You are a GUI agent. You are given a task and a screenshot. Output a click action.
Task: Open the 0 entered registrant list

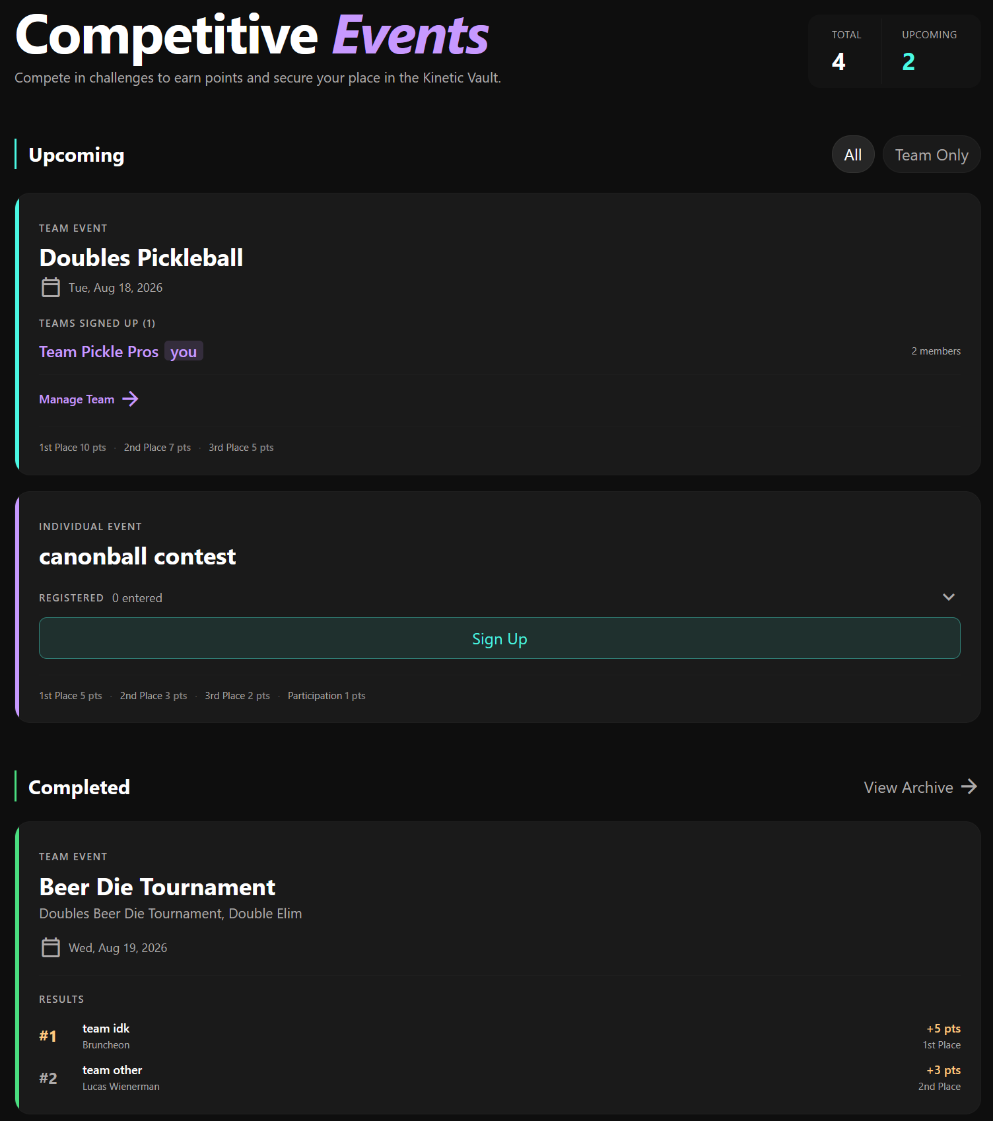coord(137,597)
